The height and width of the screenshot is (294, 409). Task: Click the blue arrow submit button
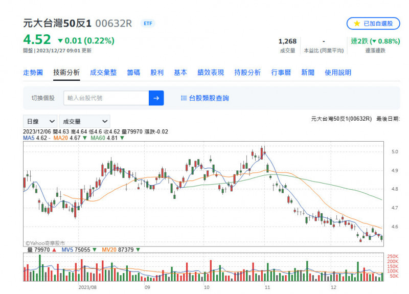pyautogui.click(x=156, y=98)
